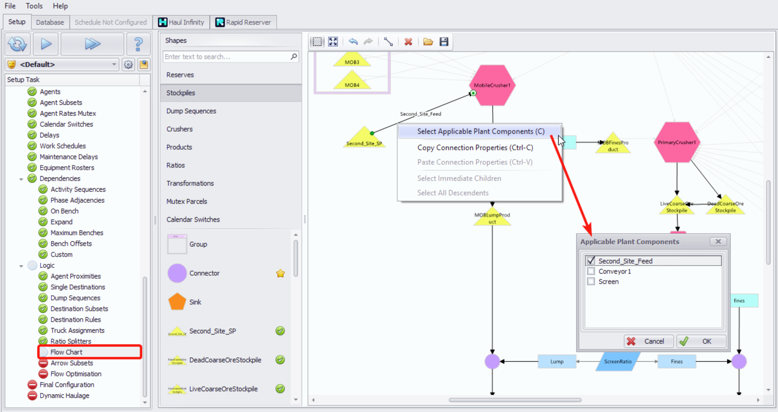Viewport: 778px width, 412px height.
Task: Open the <Default> scenario dropdown
Action: coord(114,64)
